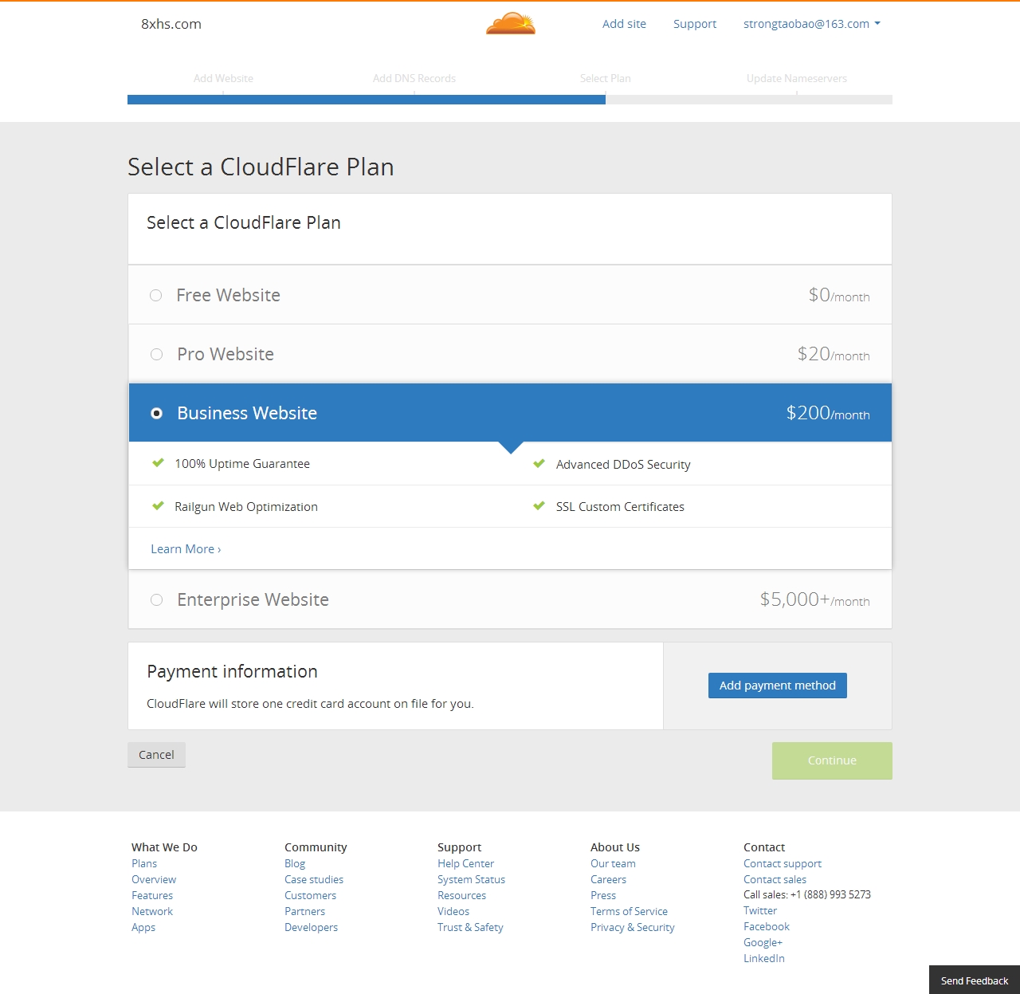1020x994 pixels.
Task: Click the Cancel button
Action: click(156, 755)
